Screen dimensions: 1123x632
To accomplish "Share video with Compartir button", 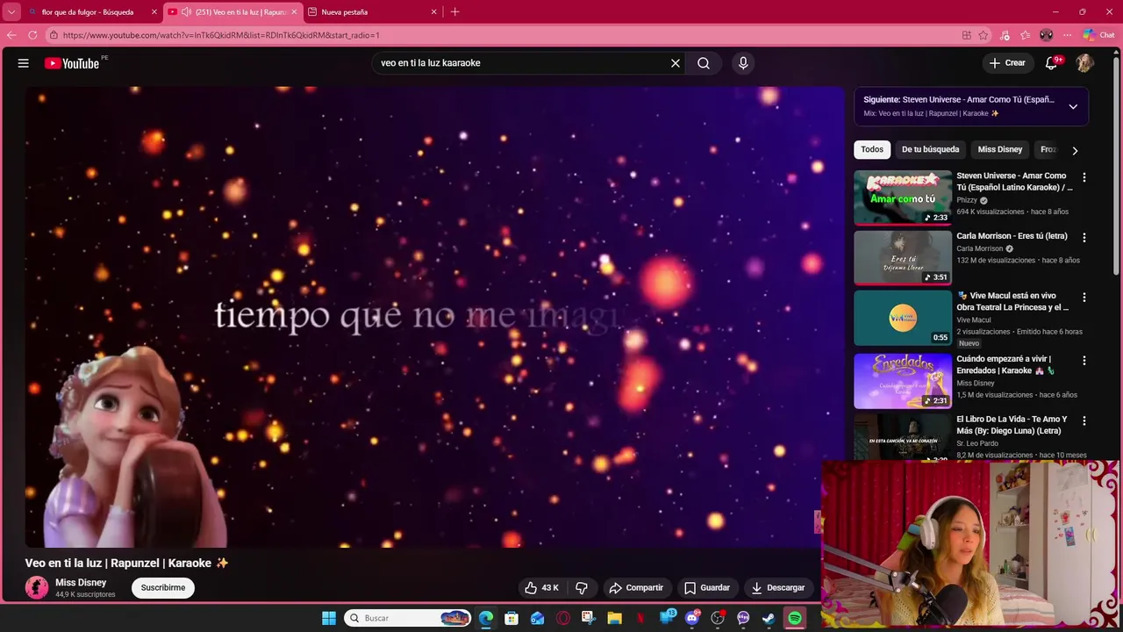I will 636,588.
